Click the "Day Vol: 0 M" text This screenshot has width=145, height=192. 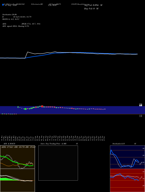91,9
